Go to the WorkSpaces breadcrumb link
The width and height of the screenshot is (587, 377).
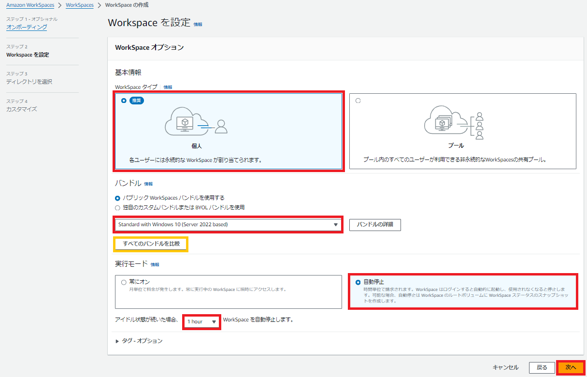(x=80, y=5)
